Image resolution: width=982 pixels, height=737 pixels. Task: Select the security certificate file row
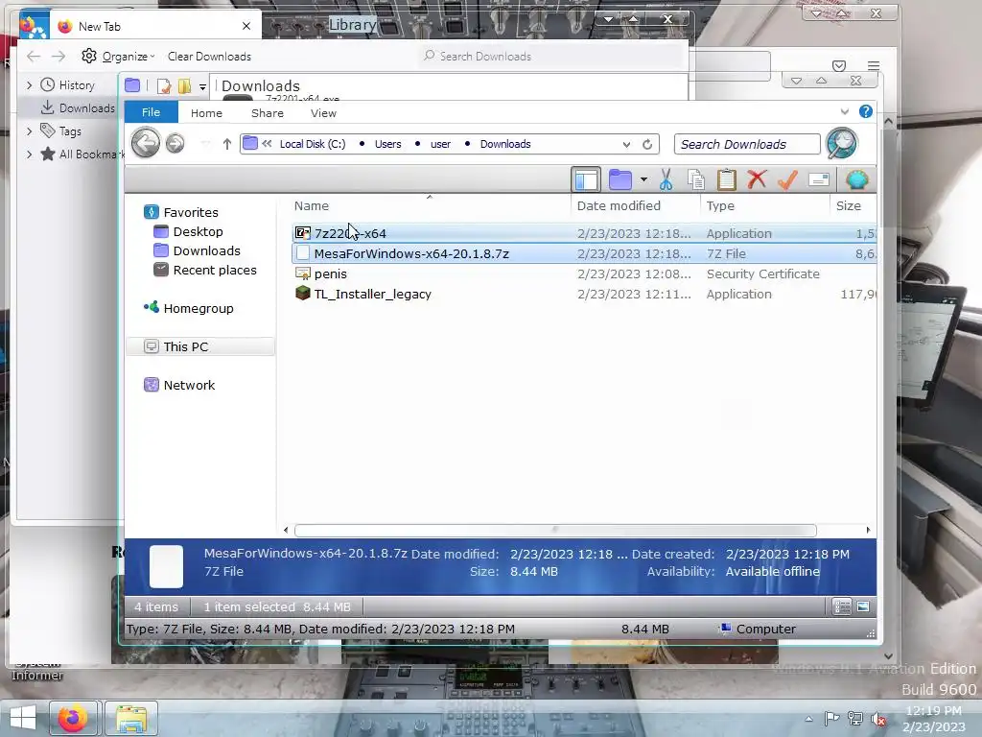[584, 273]
